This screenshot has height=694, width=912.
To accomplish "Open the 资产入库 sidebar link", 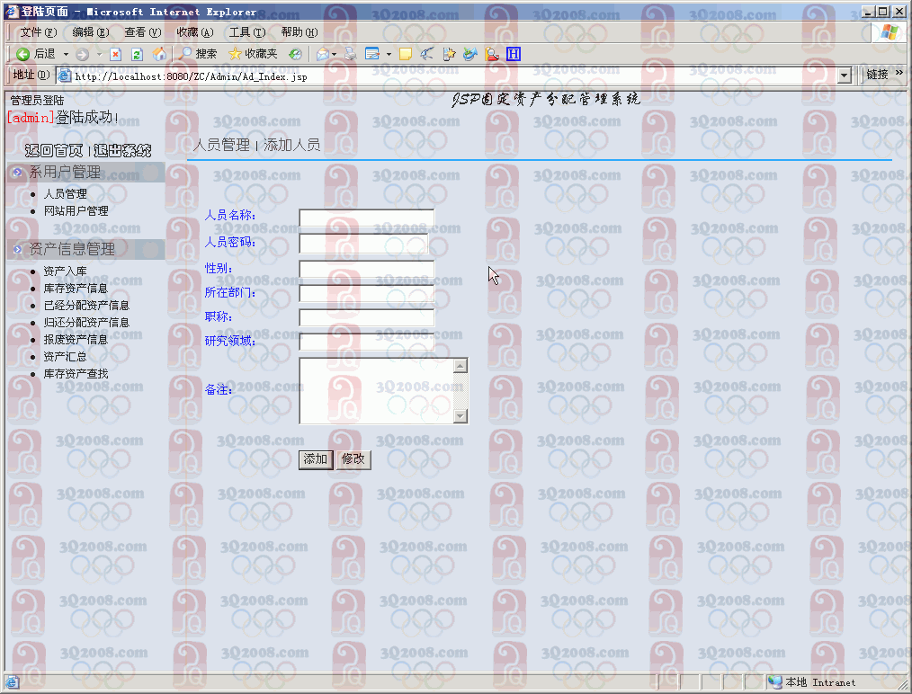I will (x=65, y=271).
